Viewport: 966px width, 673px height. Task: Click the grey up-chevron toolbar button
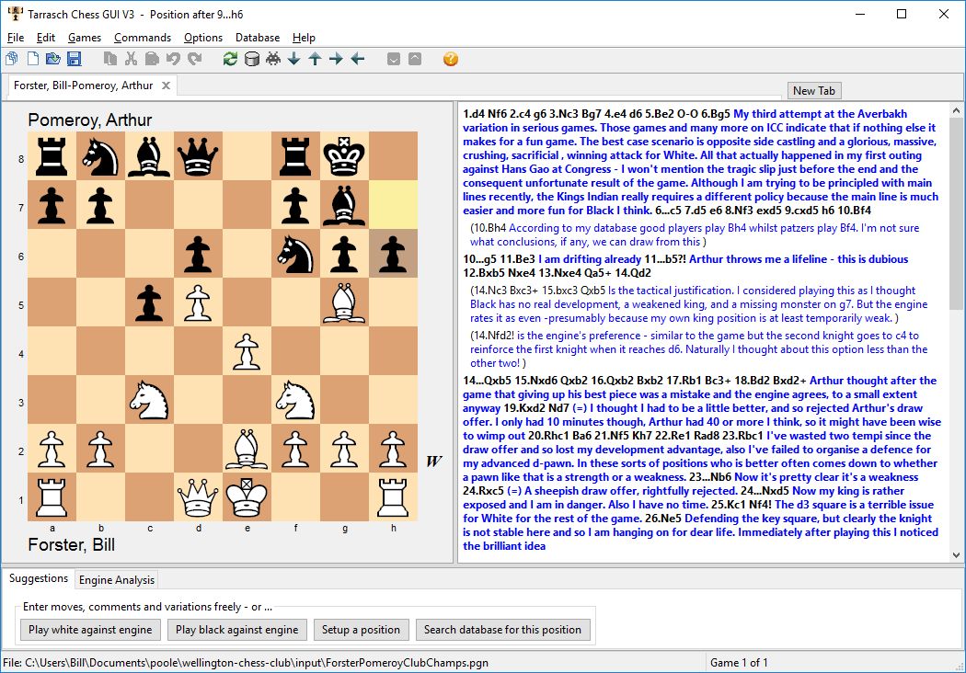click(x=415, y=59)
